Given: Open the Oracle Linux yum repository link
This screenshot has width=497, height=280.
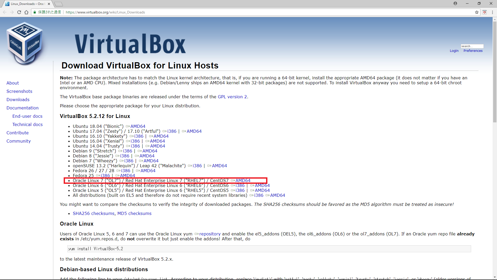Looking at the screenshot, I should [x=210, y=234].
